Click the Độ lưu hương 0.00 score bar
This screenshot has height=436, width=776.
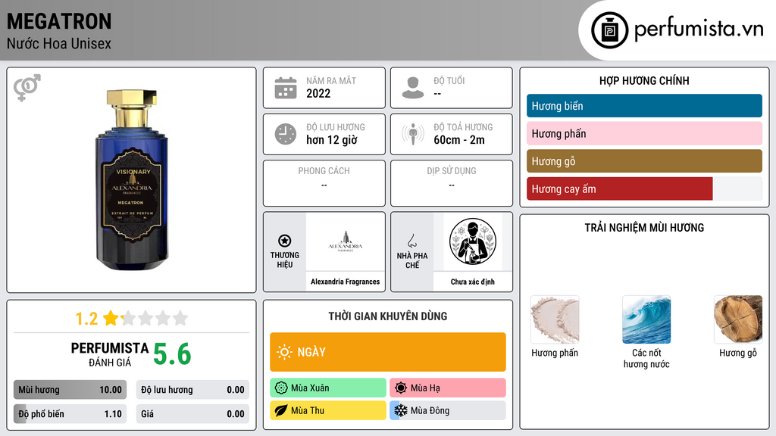tap(192, 390)
